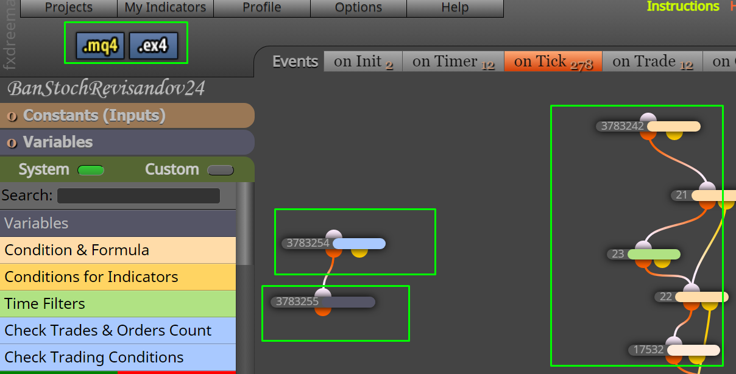The height and width of the screenshot is (374, 736).
Task: Open the Time Filters category
Action: click(118, 304)
